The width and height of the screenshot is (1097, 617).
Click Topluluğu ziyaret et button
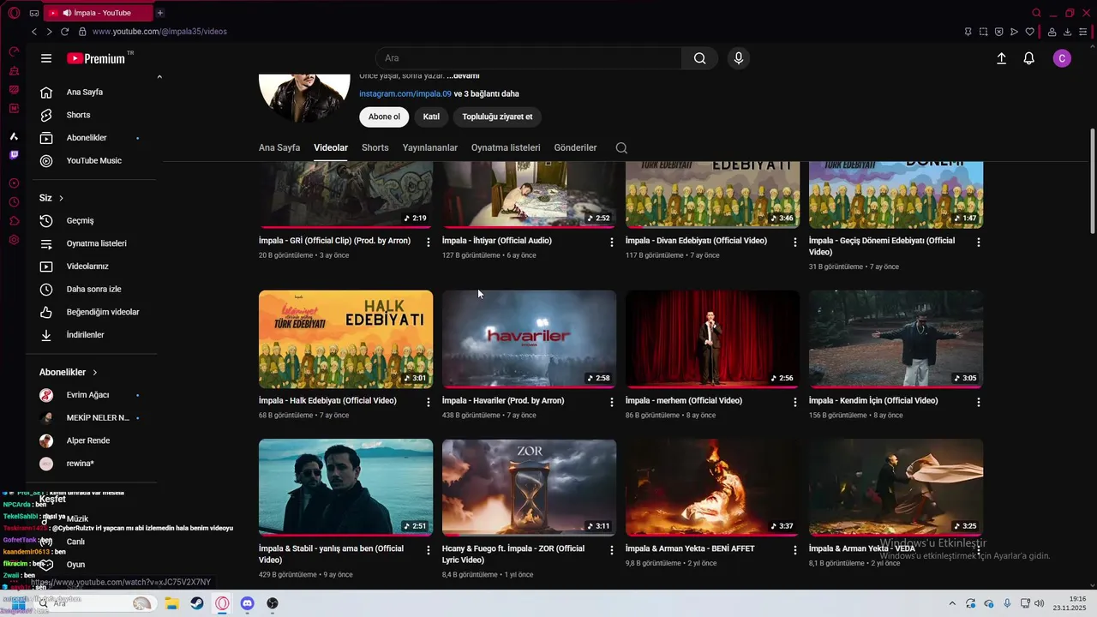pos(497,117)
